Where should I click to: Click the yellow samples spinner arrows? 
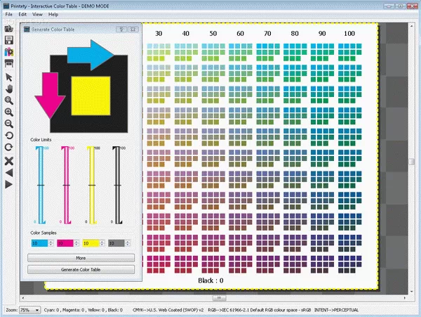[x=102, y=243]
